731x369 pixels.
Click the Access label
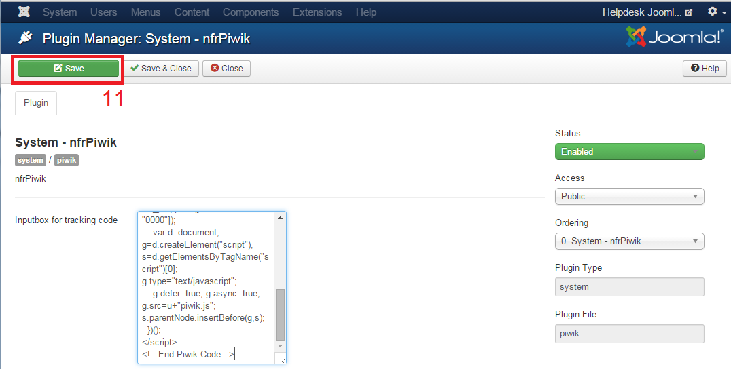[570, 178]
